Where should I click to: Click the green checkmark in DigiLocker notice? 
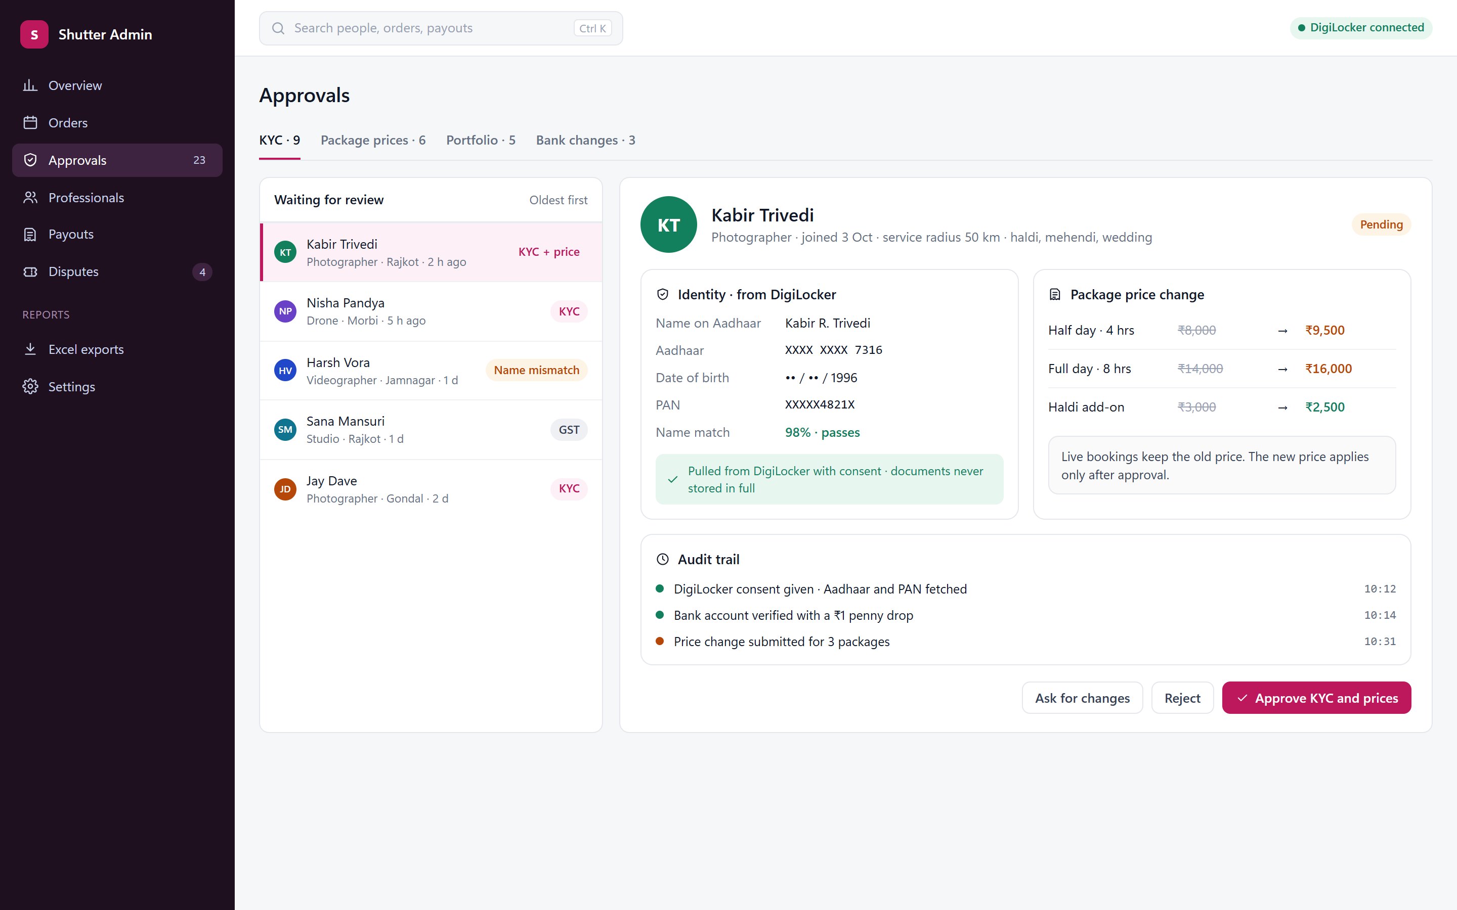pyautogui.click(x=673, y=480)
